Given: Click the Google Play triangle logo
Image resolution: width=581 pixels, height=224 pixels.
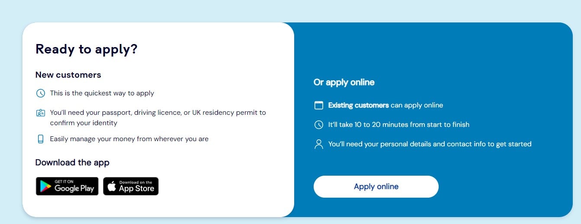Looking at the screenshot, I should 45,186.
